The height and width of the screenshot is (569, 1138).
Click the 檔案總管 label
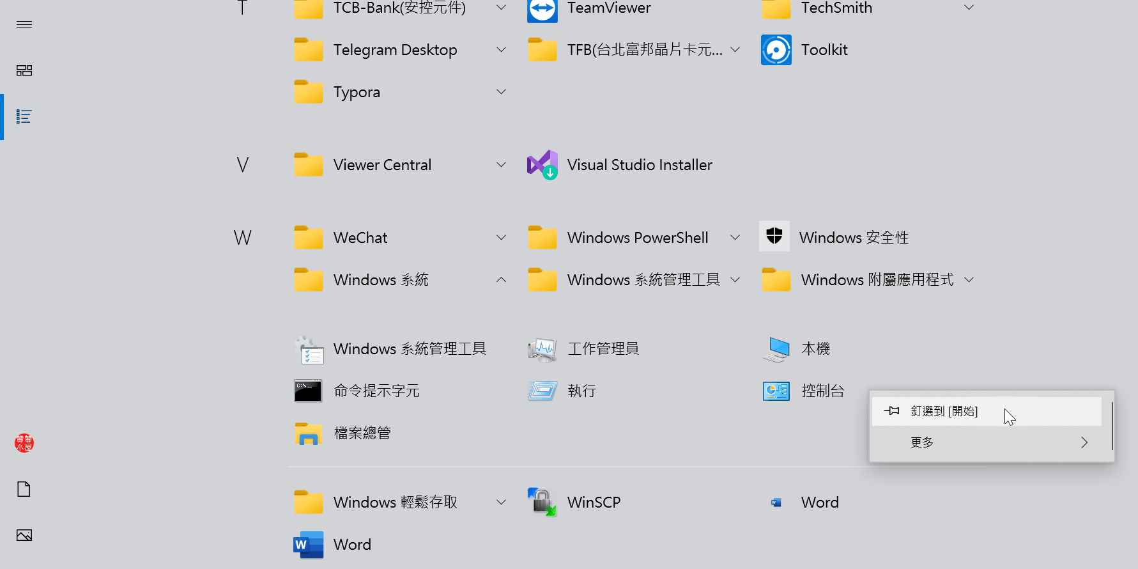[362, 433]
